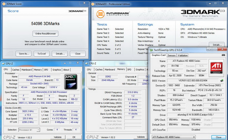Click the 3DMark03 Professional Edition title icon
Image resolution: width=228 pixels, height=140 pixels.
[93, 4]
